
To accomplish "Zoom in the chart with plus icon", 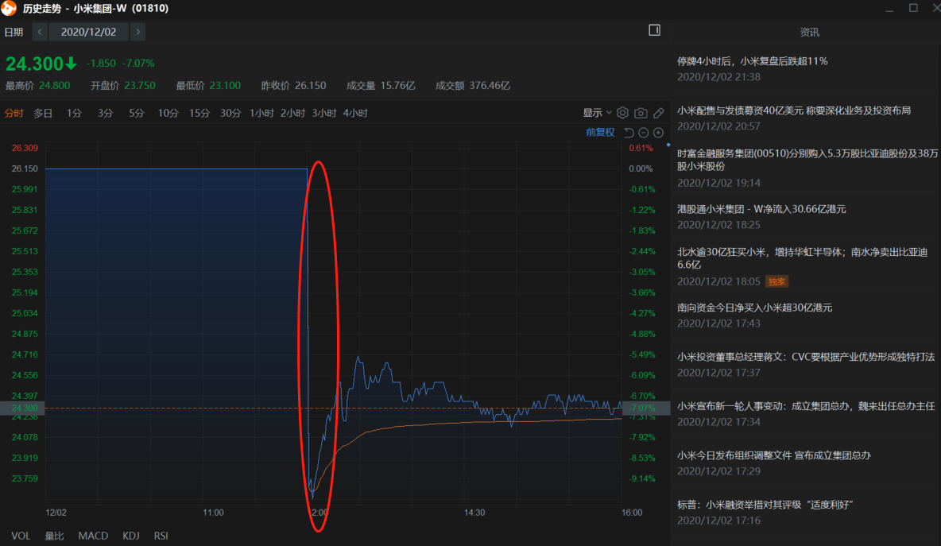I will pyautogui.click(x=658, y=133).
